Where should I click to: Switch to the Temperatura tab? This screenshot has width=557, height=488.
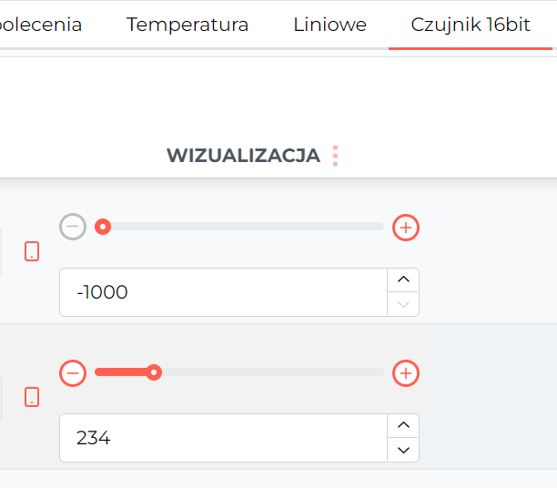[x=187, y=25]
